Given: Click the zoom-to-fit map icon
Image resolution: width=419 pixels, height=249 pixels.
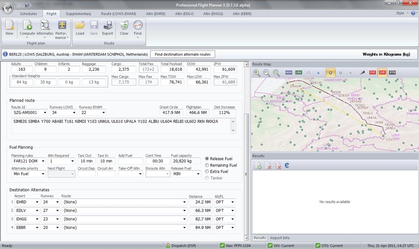Looking at the screenshot, I should coord(276,73).
